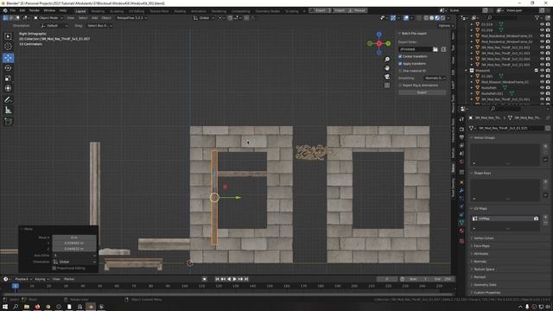Click the Blender logo menu icon
The image size is (553, 311).
coord(5,10)
